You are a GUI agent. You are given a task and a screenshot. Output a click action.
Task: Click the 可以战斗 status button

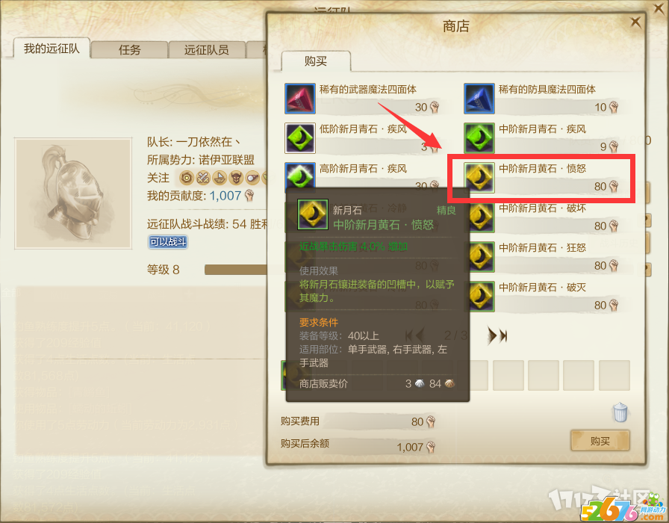point(168,242)
